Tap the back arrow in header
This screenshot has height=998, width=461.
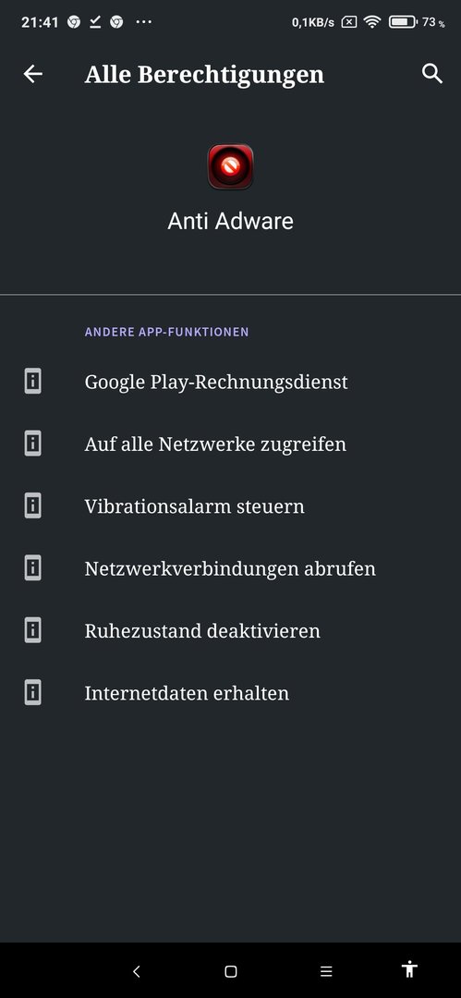click(x=33, y=75)
